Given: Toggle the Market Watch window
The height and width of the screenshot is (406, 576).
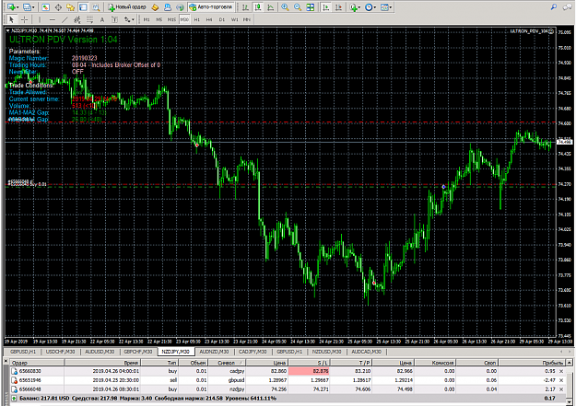Looking at the screenshot, I should pyautogui.click(x=45, y=7).
